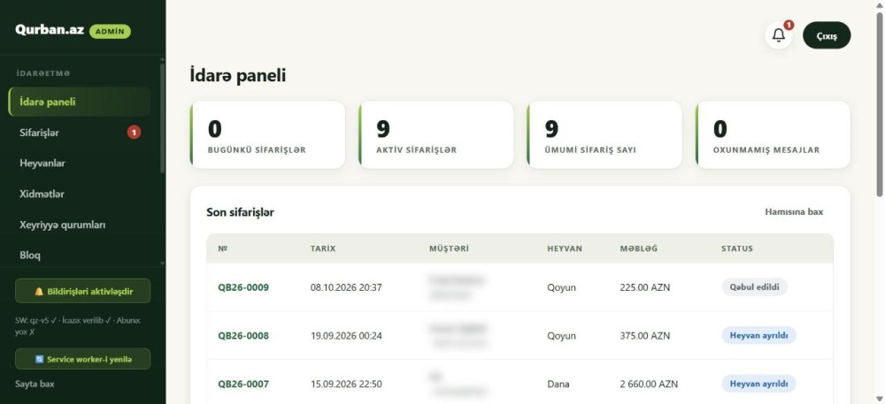Image resolution: width=885 pixels, height=404 pixels.
Task: Click the amount 375.00 AZN
Action: (x=644, y=336)
